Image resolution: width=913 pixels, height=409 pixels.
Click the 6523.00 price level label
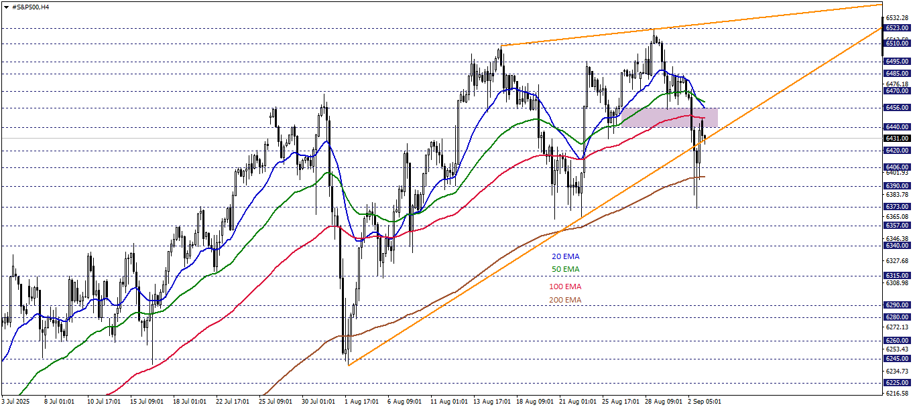897,28
